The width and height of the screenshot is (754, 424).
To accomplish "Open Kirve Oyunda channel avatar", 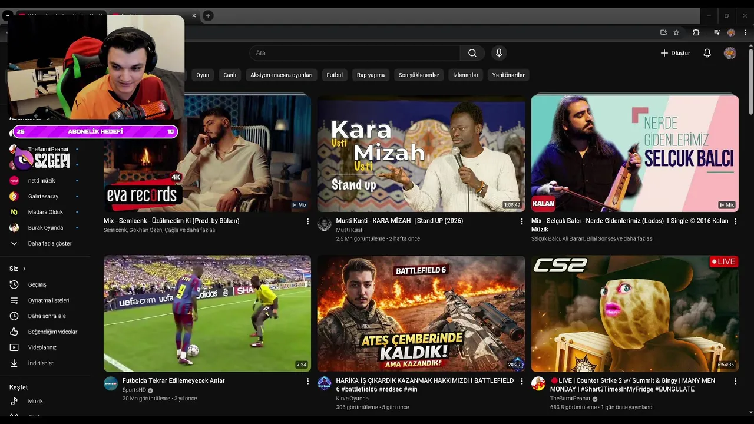I will pos(325,383).
